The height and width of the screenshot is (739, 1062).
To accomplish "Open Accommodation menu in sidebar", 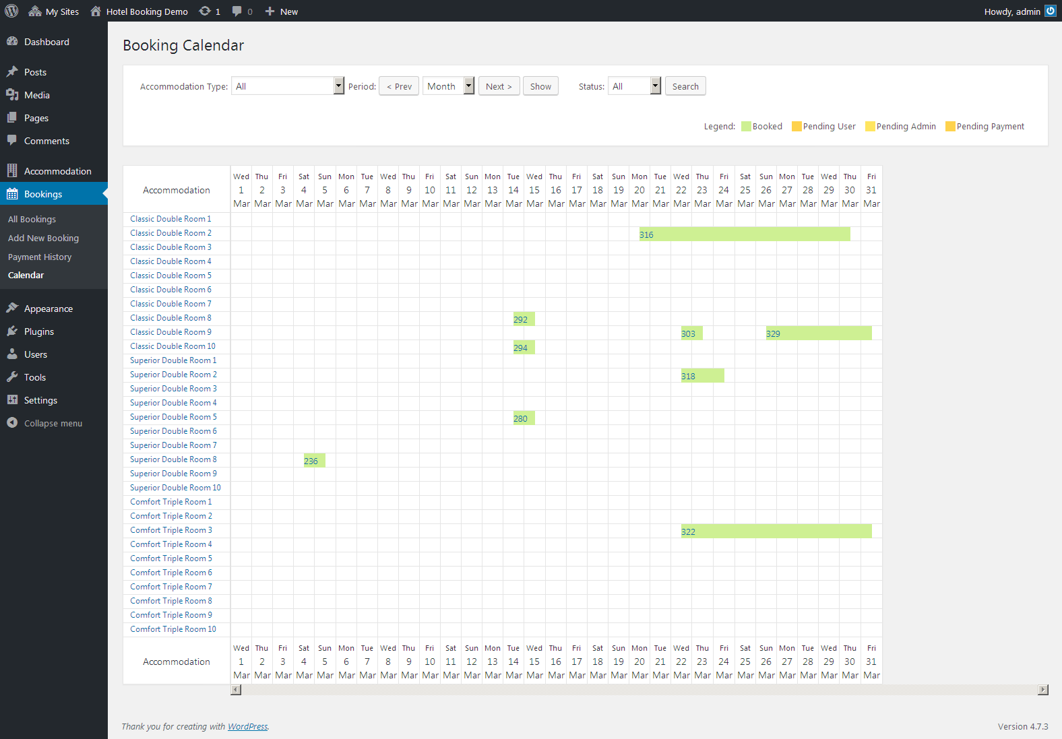I will click(57, 171).
